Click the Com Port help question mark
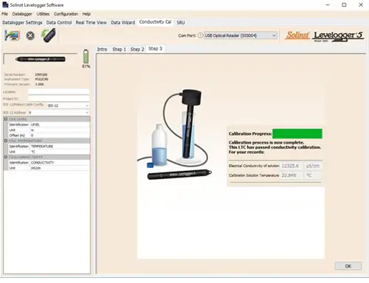The height and width of the screenshot is (283, 369). (200, 35)
